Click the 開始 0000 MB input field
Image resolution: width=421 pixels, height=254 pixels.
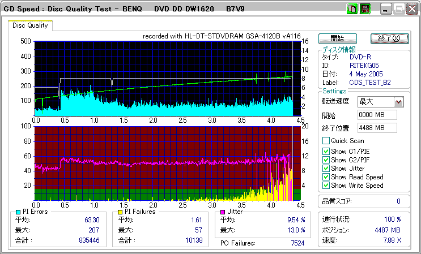click(377, 115)
